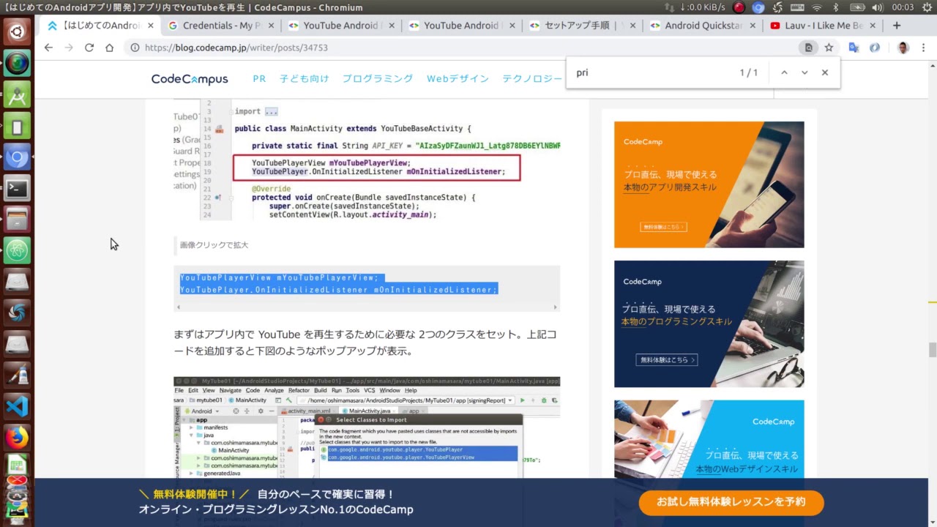This screenshot has height=527, width=937.
Task: Click the page vertical scrollbar thumb
Action: pos(933,350)
